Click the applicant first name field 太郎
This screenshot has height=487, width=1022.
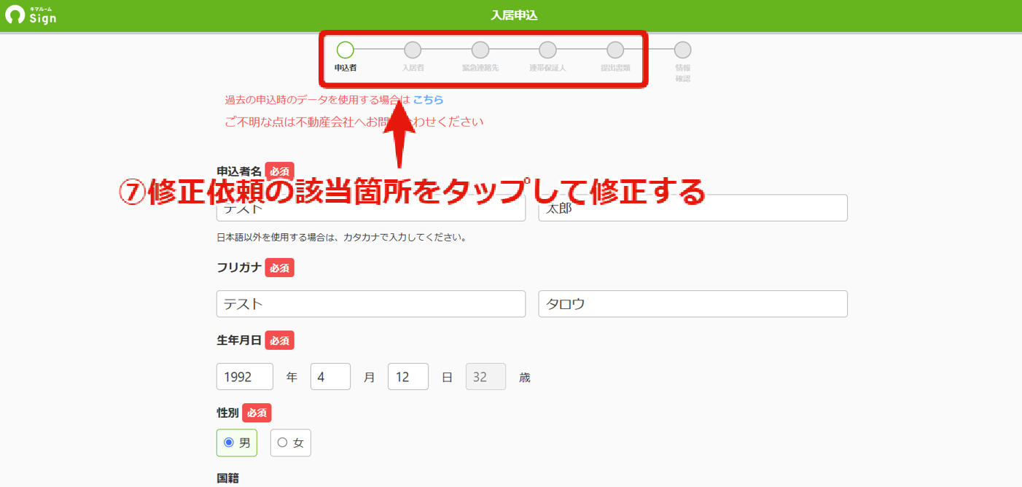(693, 208)
